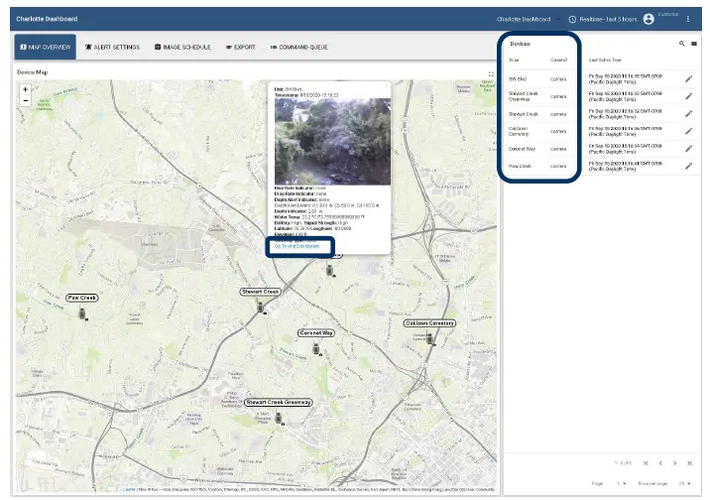
Task: Zoom out on the device map
Action: point(25,100)
